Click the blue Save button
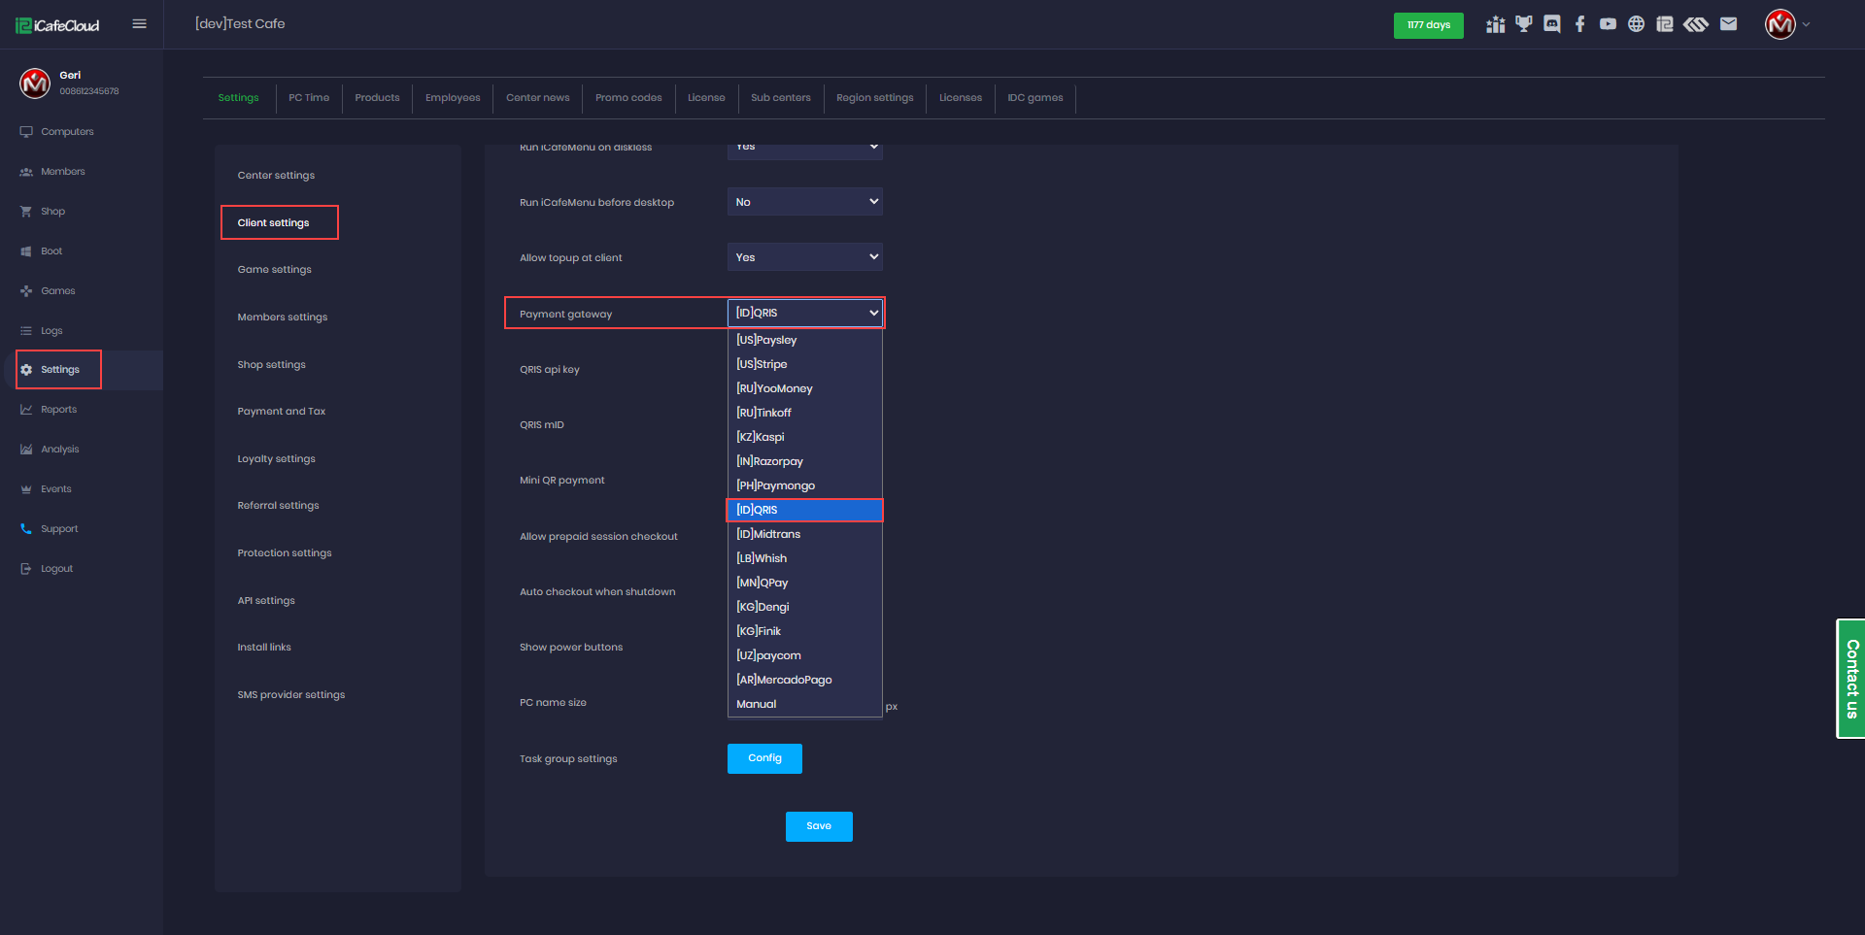Viewport: 1865px width, 935px height. pyautogui.click(x=819, y=826)
